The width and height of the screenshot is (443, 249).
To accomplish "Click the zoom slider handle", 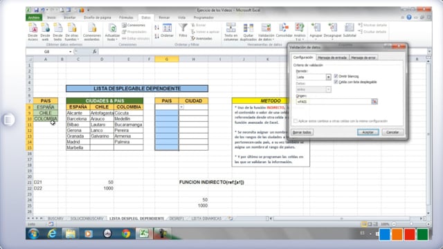I will click(411, 224).
